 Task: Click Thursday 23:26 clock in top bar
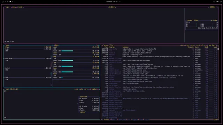(x=111, y=1)
